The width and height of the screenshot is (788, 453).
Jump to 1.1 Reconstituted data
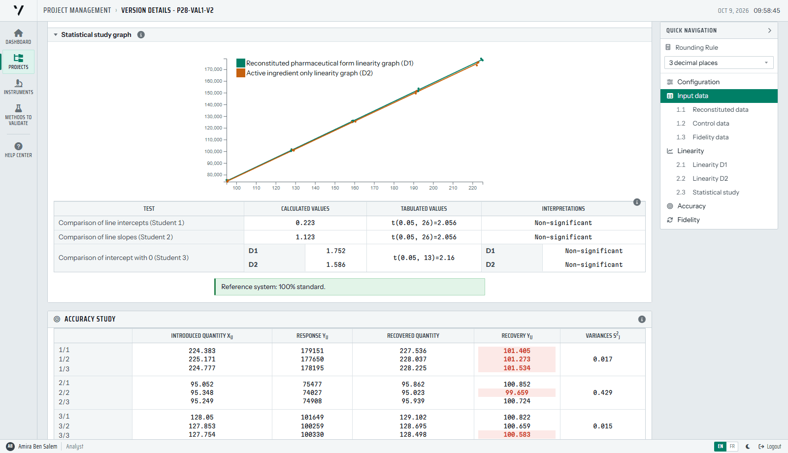[x=719, y=109]
